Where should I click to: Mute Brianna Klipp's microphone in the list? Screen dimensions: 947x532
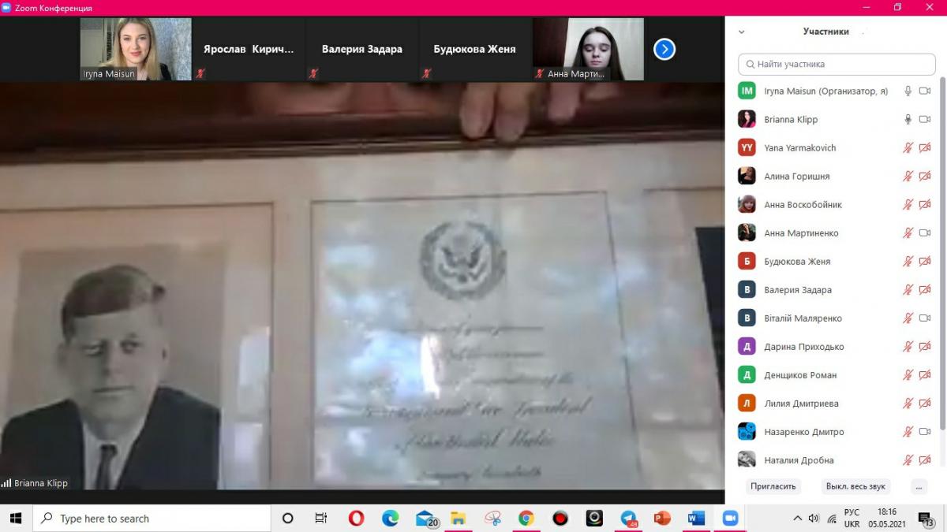pyautogui.click(x=908, y=120)
